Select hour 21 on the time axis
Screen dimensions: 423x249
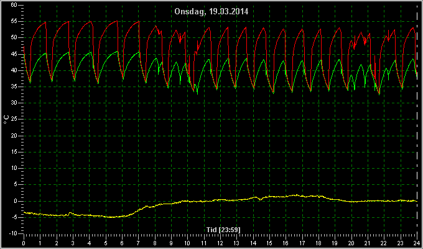[x=368, y=243]
